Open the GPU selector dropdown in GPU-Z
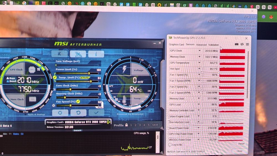This screenshot has height=156, width=277. pos(190,152)
